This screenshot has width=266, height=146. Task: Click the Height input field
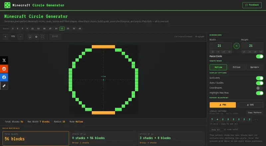pos(252,46)
